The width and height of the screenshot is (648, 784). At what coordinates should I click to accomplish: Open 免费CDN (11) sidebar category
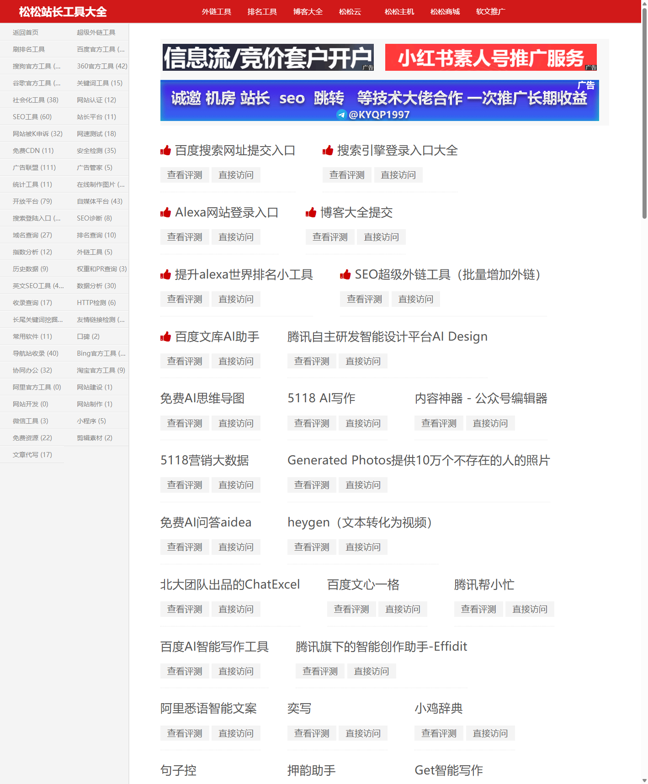(33, 151)
